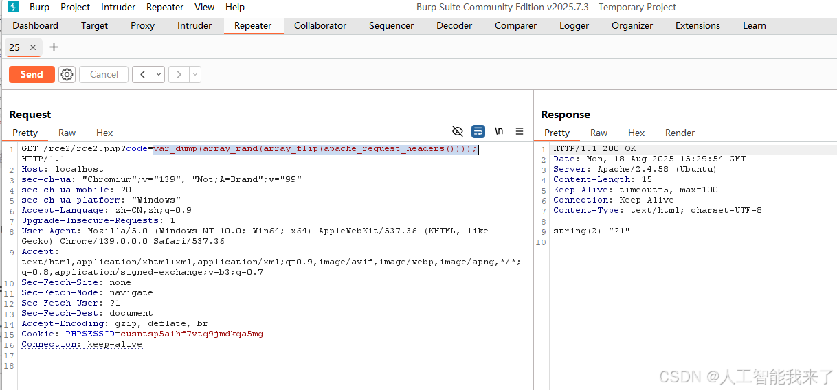The width and height of the screenshot is (837, 390).
Task: Open the View menu
Action: pos(204,7)
